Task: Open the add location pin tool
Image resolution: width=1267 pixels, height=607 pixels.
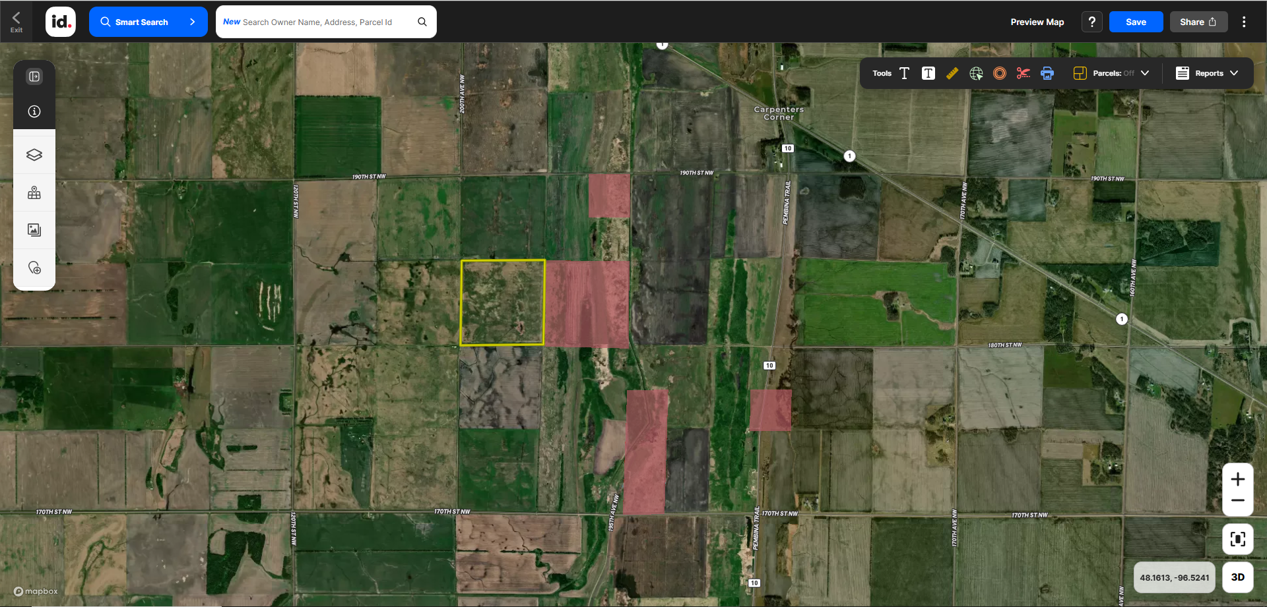Action: pos(34,268)
